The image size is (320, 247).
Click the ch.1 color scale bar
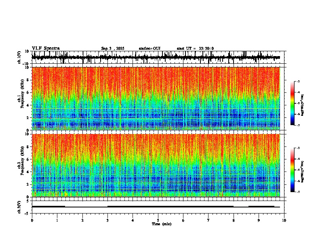(x=293, y=103)
